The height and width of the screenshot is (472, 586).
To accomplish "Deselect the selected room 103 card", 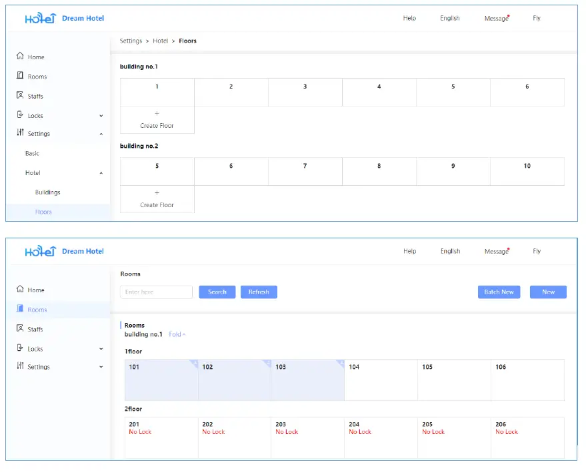I will tap(307, 380).
